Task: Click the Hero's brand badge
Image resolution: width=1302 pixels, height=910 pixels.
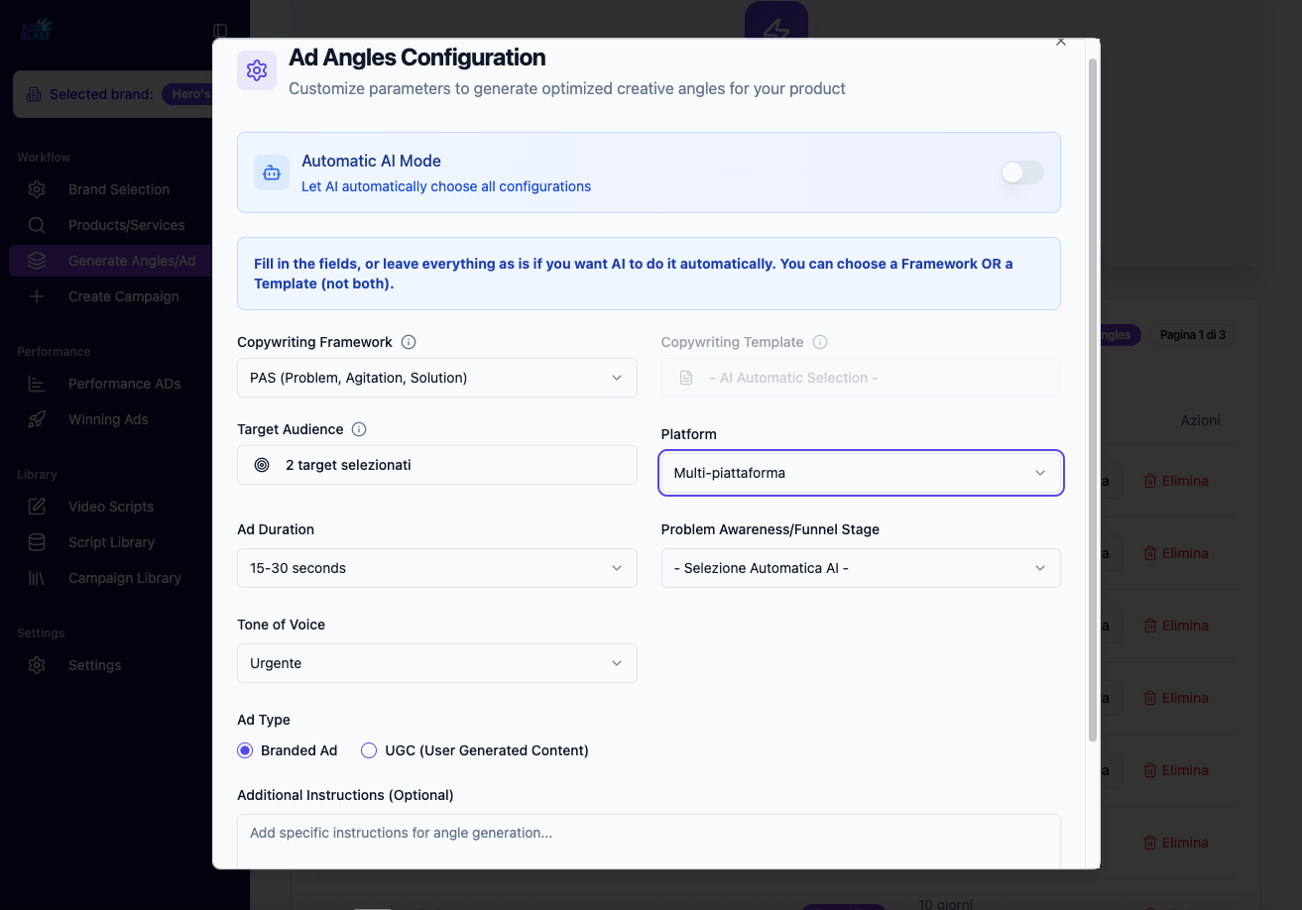Action: coord(205,93)
